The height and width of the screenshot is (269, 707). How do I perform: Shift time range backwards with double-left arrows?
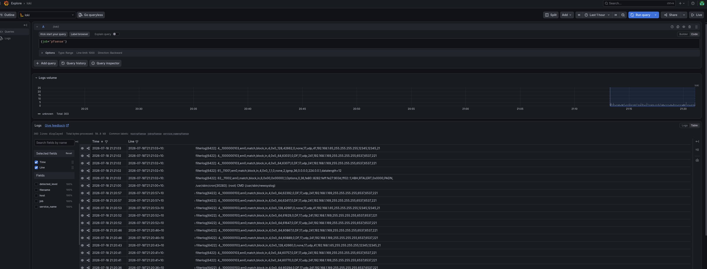(579, 15)
